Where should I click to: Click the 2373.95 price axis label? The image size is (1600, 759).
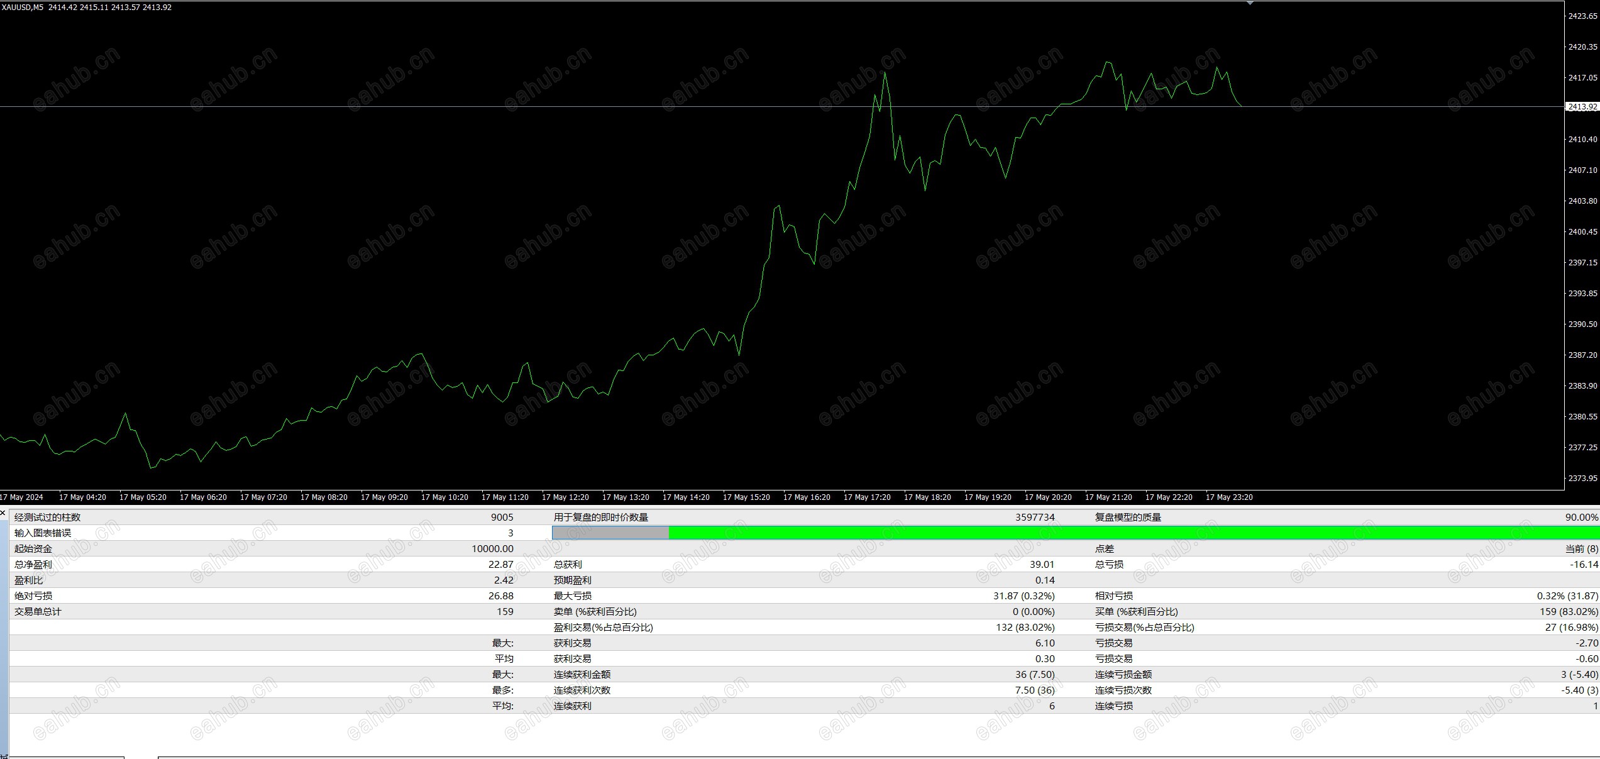tap(1582, 479)
